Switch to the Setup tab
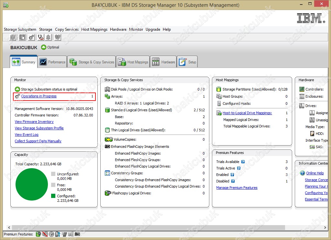Viewport: 331px width, 240px height. click(x=187, y=62)
